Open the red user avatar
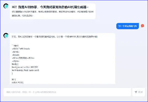This screenshot has width=148, height=102. 142,26
